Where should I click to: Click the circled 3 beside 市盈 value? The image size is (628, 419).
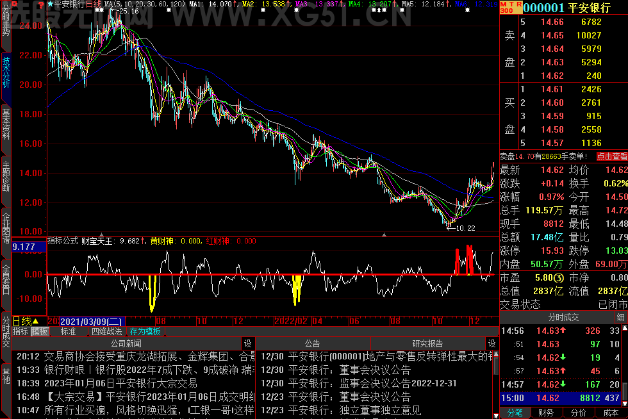click(x=560, y=277)
